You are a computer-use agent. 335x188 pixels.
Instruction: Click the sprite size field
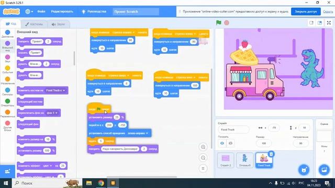(264, 143)
